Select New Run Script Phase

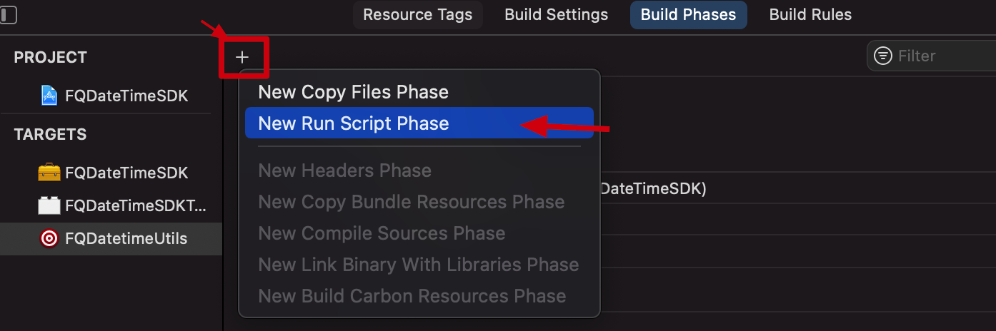354,123
